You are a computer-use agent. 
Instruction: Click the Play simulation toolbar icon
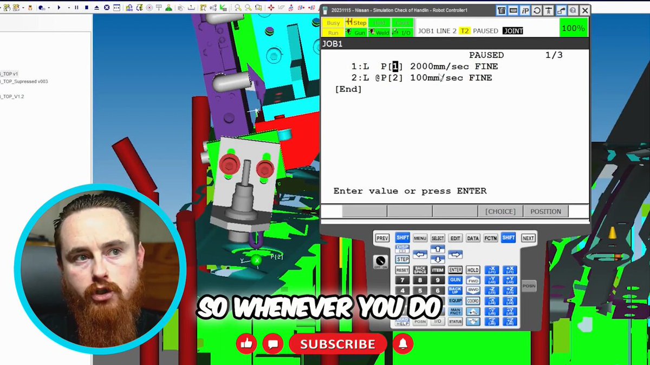coord(58,8)
